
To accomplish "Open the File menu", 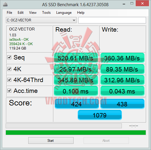I will pos(9,13).
